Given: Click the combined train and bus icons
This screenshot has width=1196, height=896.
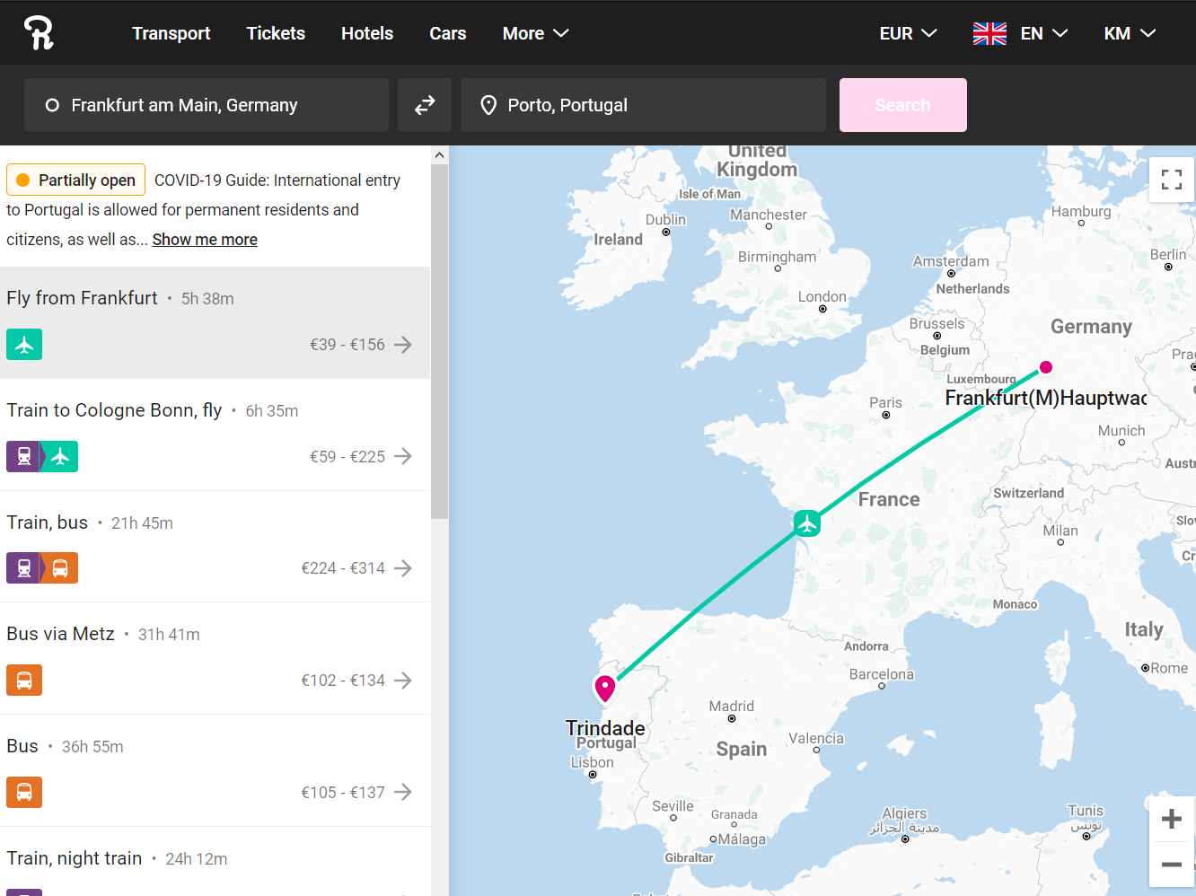Looking at the screenshot, I should (x=41, y=567).
